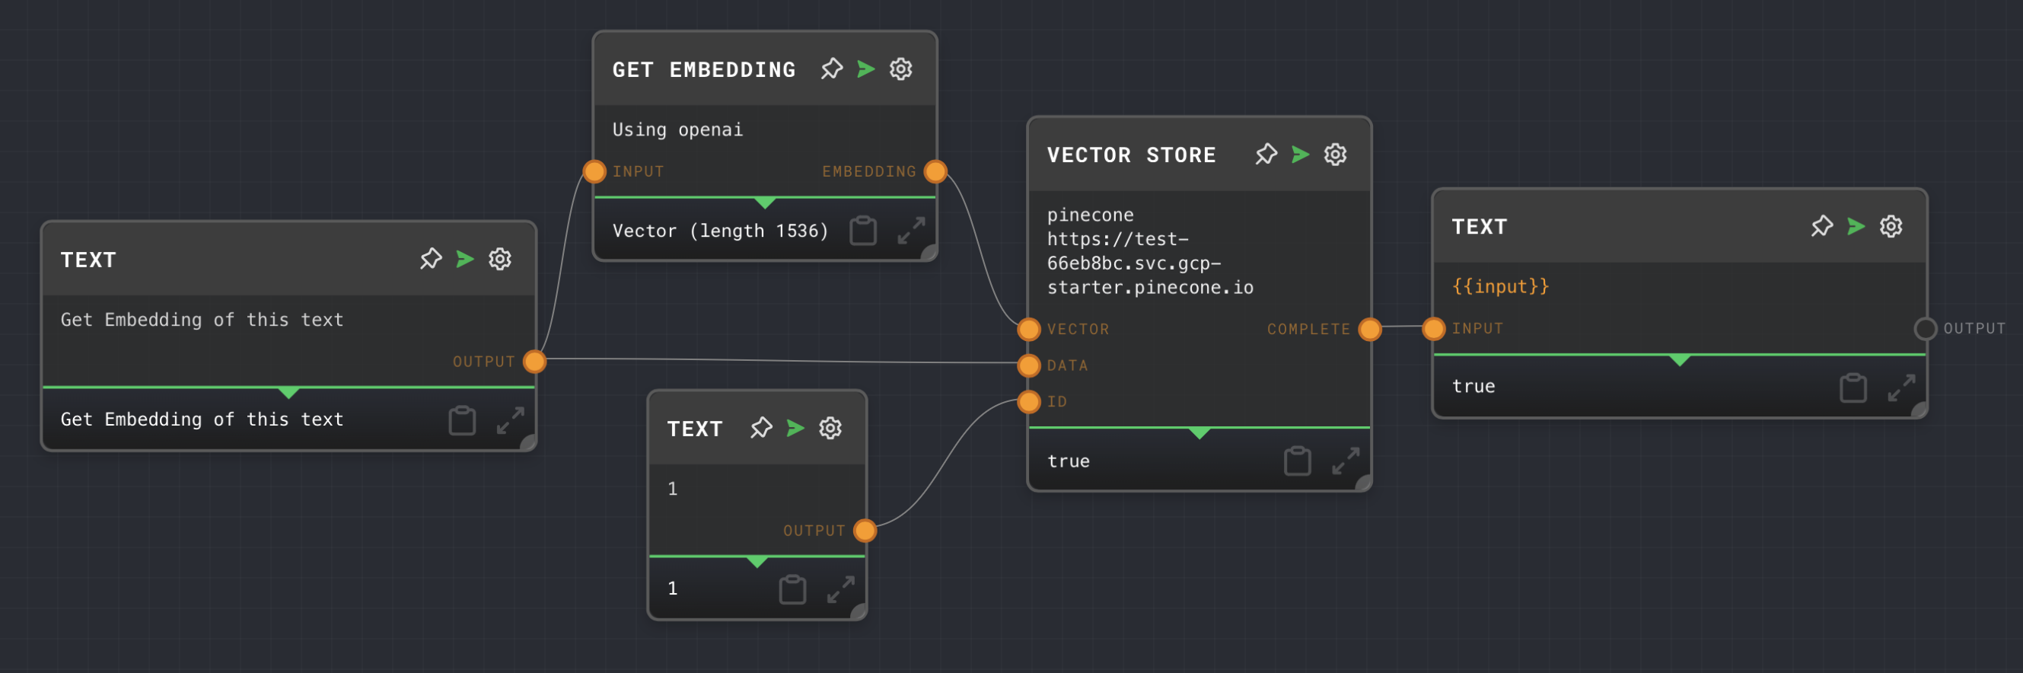The image size is (2023, 673).
Task: Copy Vector Store 'true' output to clipboard
Action: click(x=1298, y=461)
